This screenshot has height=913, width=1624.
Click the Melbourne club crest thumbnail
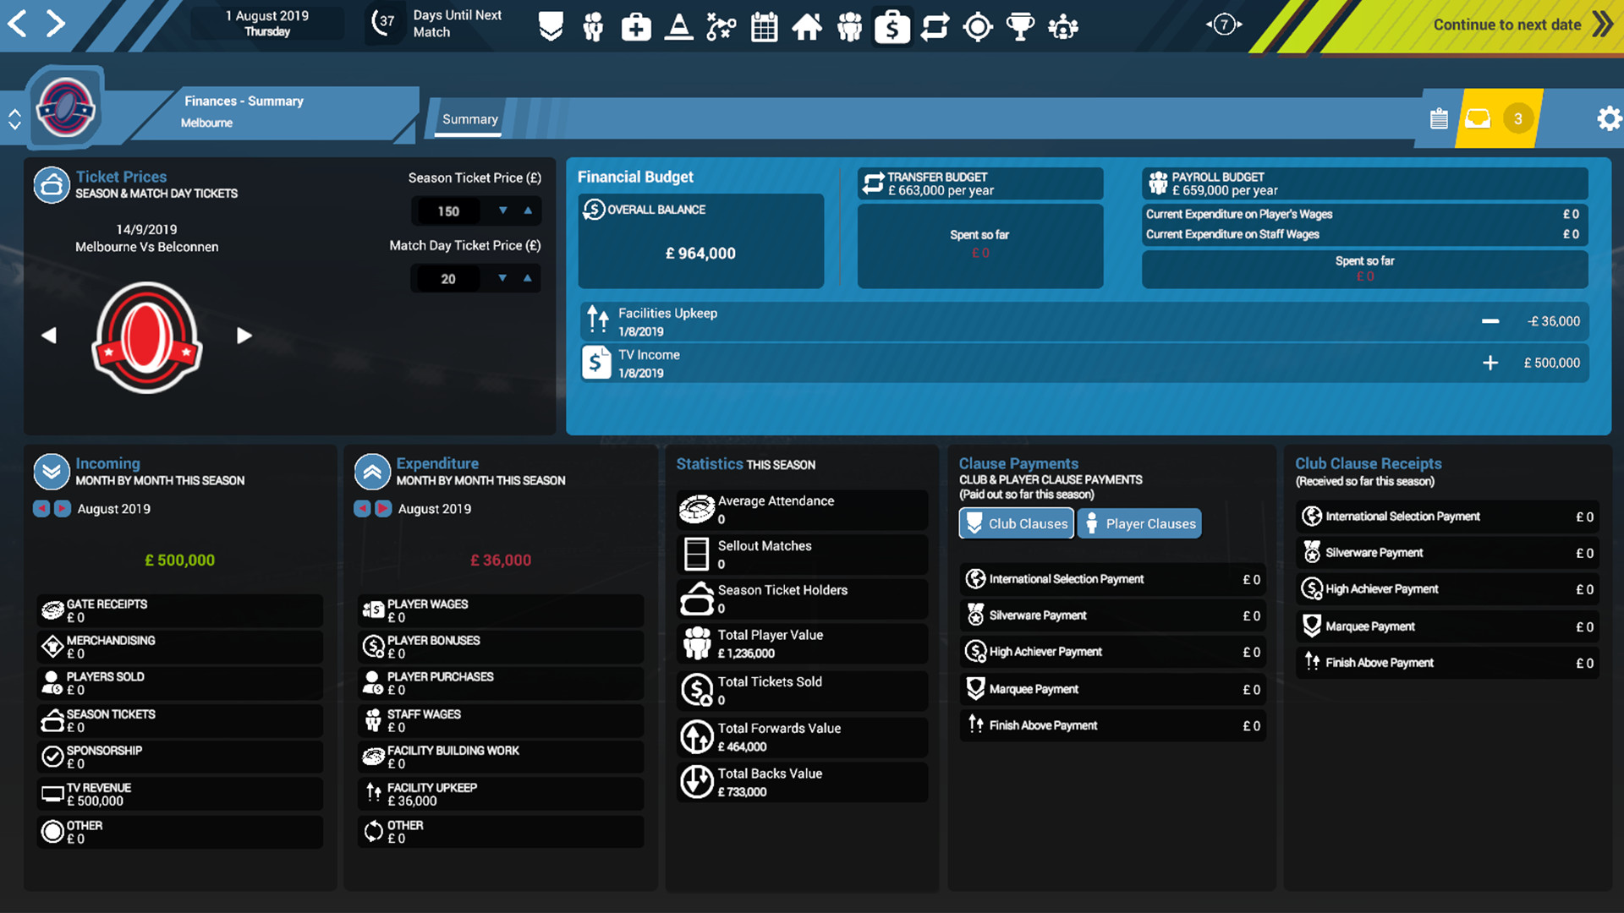(65, 107)
